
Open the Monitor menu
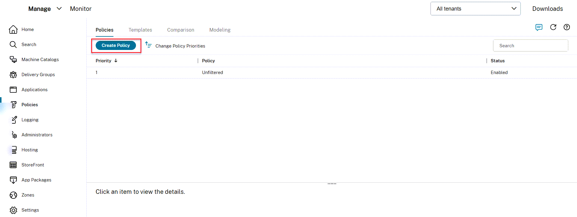81,9
